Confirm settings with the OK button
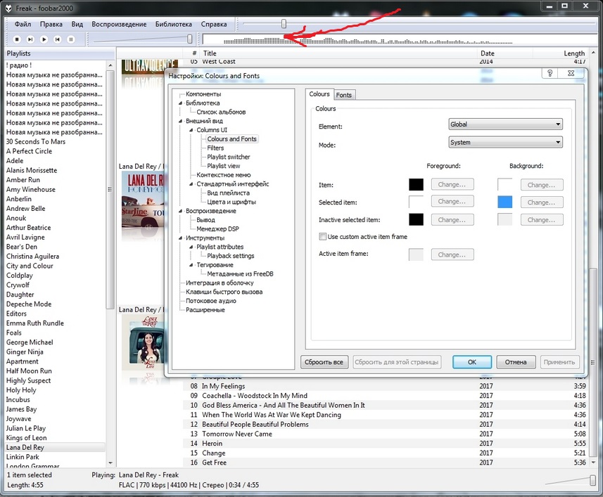 click(472, 362)
